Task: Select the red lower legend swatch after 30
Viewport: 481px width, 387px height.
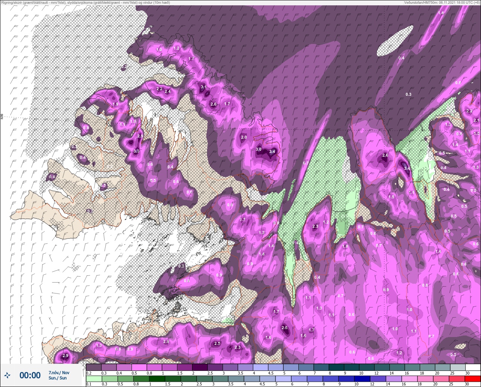Action: coord(473,378)
